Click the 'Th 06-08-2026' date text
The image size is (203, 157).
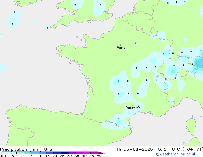pyautogui.click(x=134, y=149)
